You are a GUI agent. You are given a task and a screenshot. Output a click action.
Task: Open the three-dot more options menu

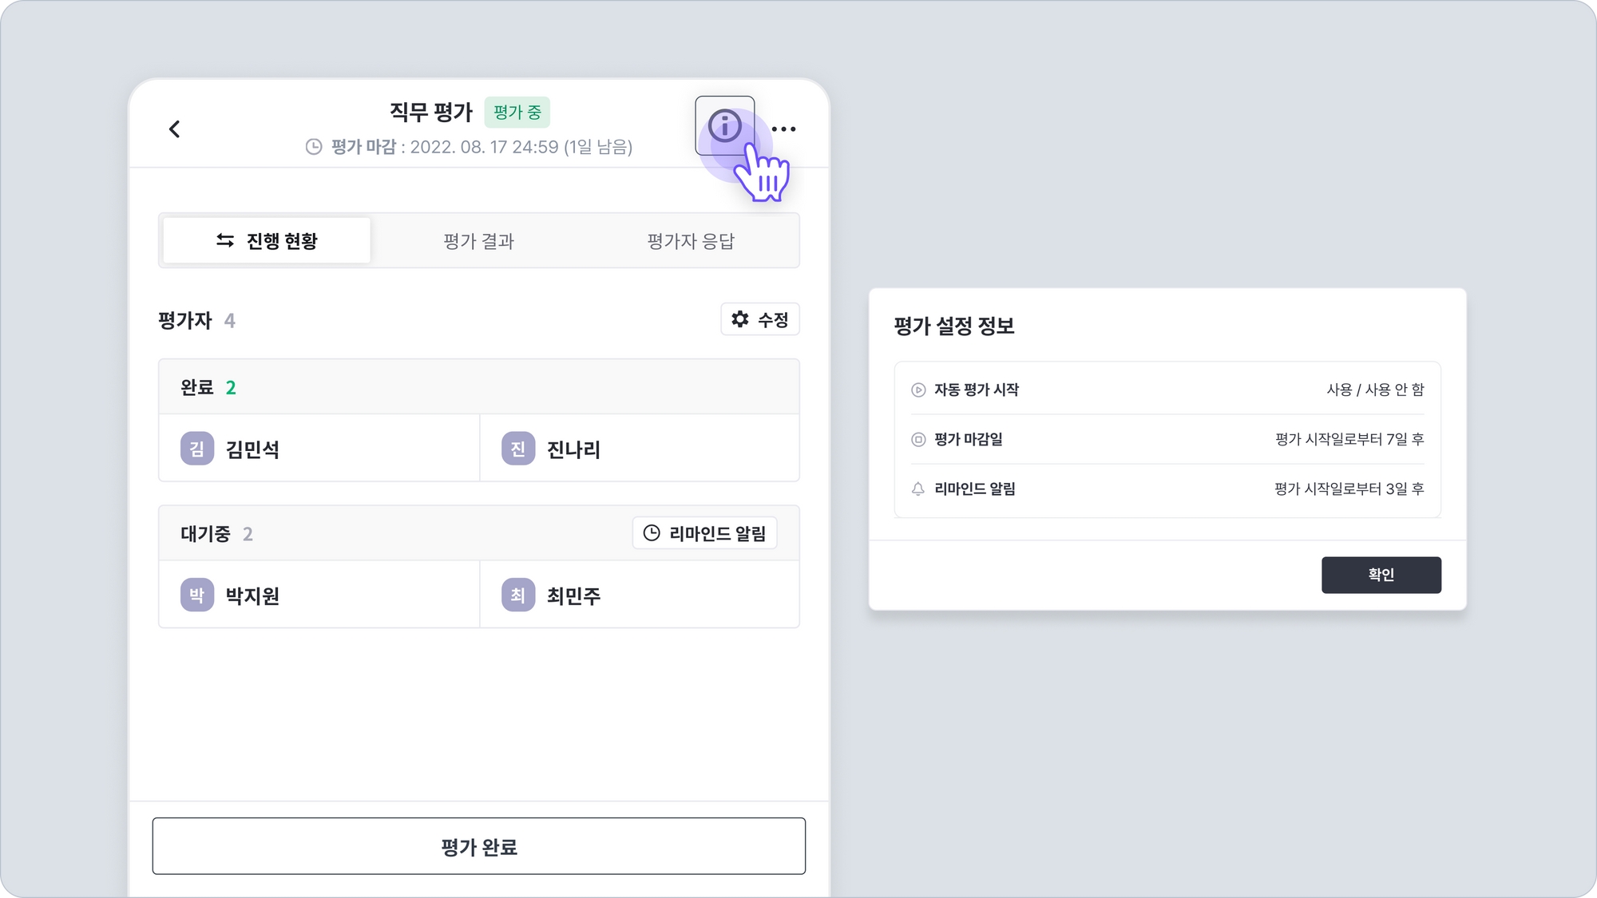click(x=783, y=129)
